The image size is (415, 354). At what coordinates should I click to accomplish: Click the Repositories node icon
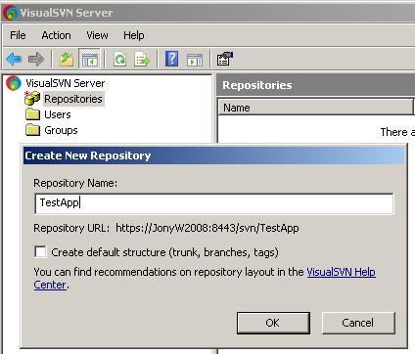coord(32,99)
